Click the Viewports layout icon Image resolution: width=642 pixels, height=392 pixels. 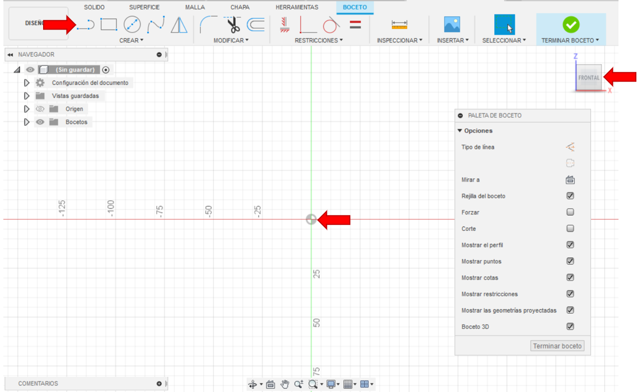pos(364,384)
